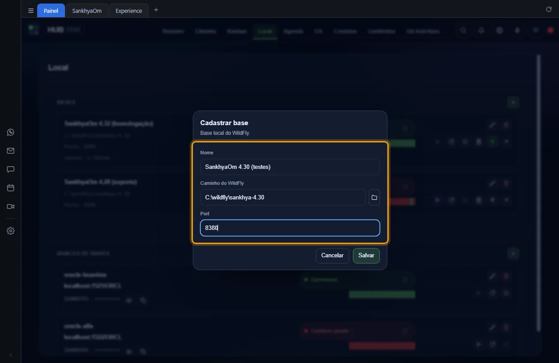559x363 pixels.
Task: Save the base with the Salvar button
Action: point(366,256)
